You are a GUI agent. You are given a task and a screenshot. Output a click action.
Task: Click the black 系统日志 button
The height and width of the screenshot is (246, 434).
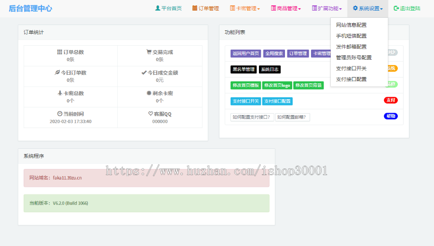[270, 69]
